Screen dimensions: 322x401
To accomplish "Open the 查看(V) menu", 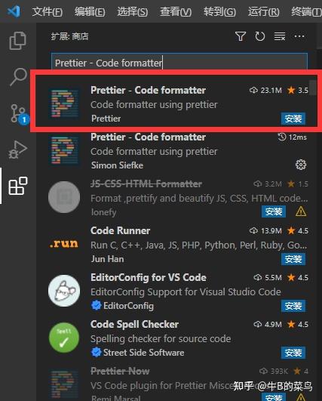I will [x=176, y=12].
